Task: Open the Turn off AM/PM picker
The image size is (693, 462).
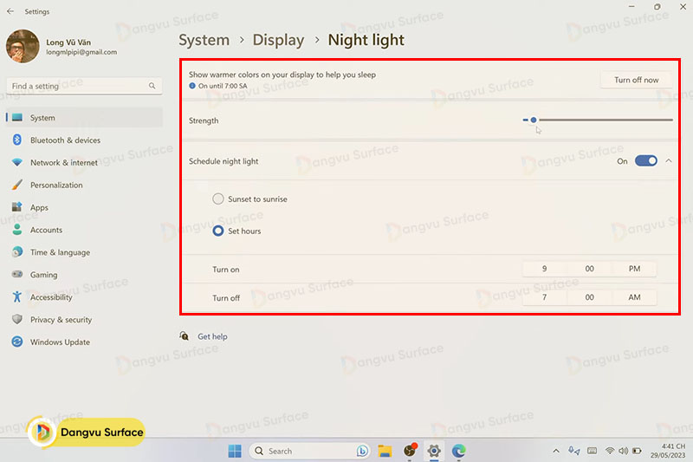Action: pos(634,298)
